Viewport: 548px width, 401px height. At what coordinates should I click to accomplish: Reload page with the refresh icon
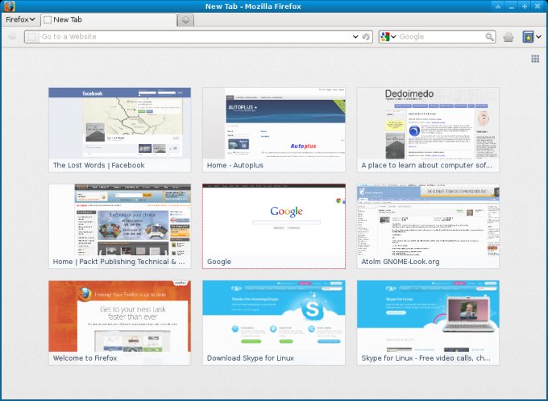[x=366, y=37]
